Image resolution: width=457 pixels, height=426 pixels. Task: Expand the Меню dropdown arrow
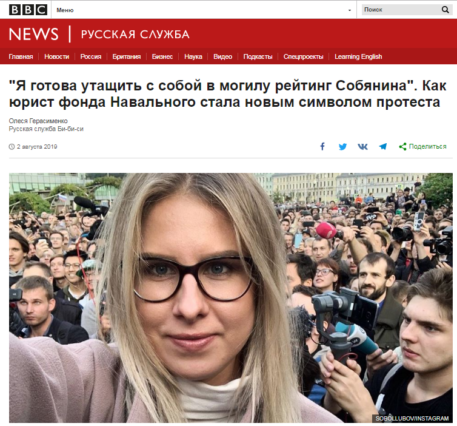(350, 10)
